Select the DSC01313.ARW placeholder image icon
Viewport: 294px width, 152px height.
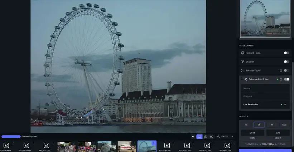tap(26, 146)
